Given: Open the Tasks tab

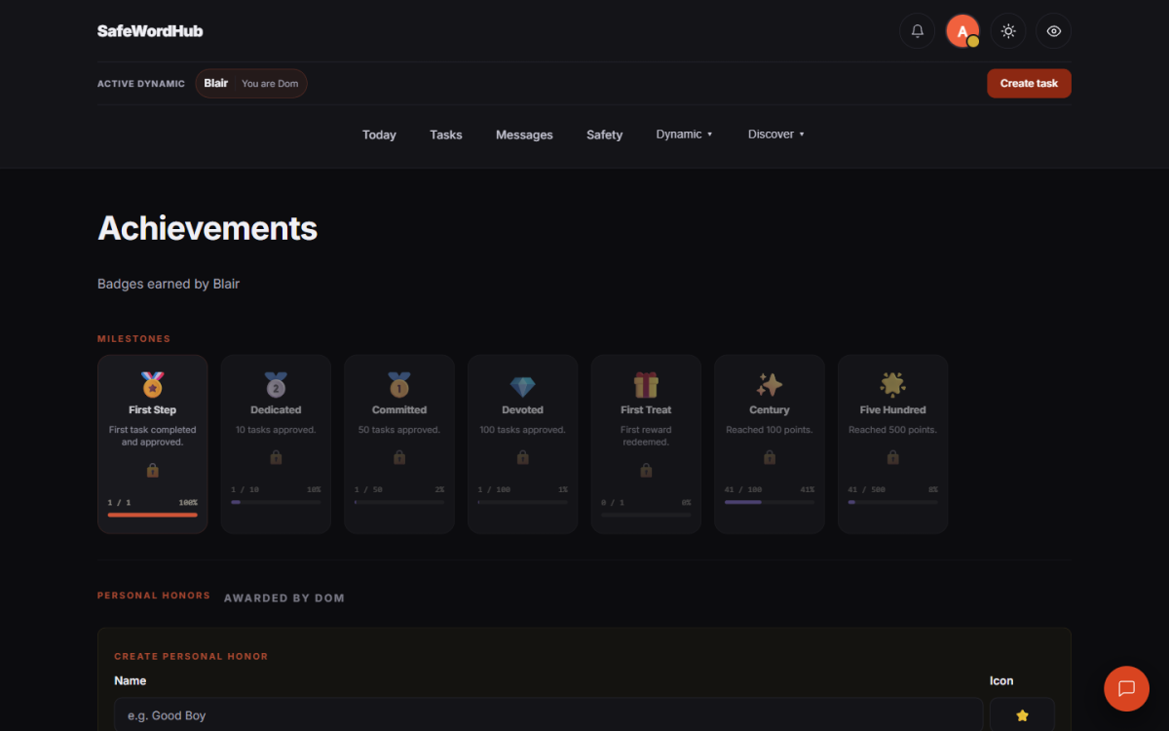Looking at the screenshot, I should pos(446,135).
